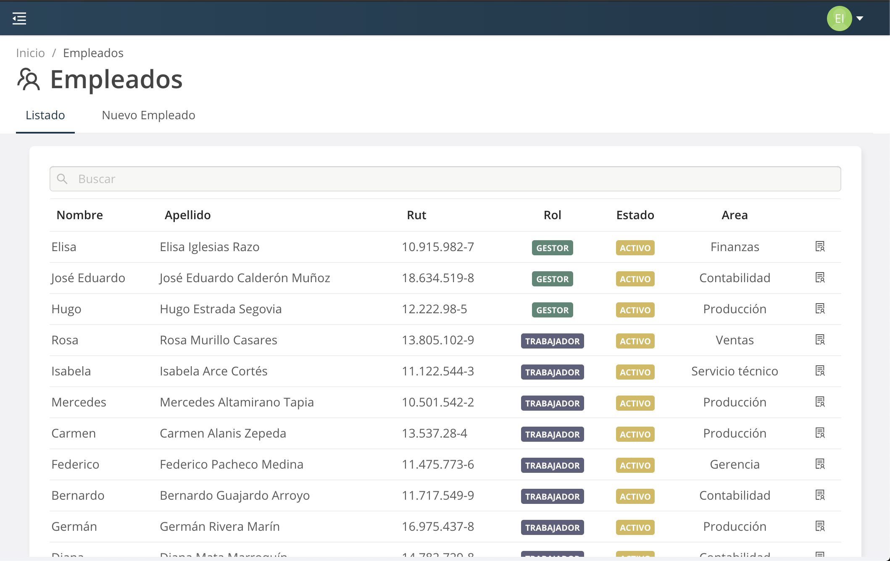Click ACTIVO badge in Elisa's row
Viewport: 890px width, 561px height.
(635, 248)
